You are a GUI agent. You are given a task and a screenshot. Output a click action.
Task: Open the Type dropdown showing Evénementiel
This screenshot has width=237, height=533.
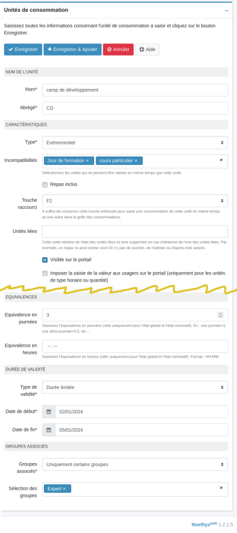(135, 143)
